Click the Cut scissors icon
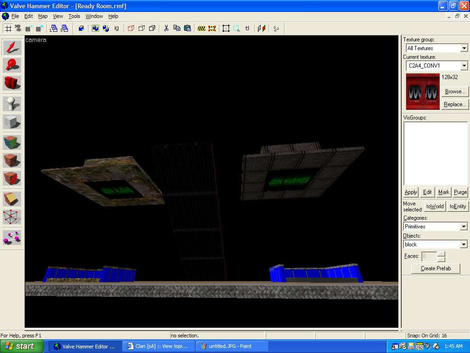This screenshot has height=353, width=470. click(166, 28)
